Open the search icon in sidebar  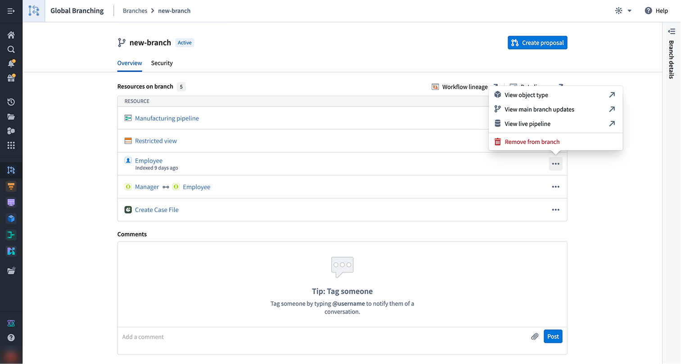coord(11,50)
